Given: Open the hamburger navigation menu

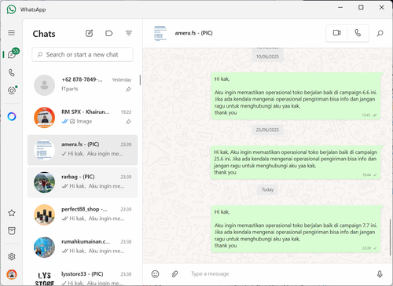Looking at the screenshot, I should click(11, 33).
